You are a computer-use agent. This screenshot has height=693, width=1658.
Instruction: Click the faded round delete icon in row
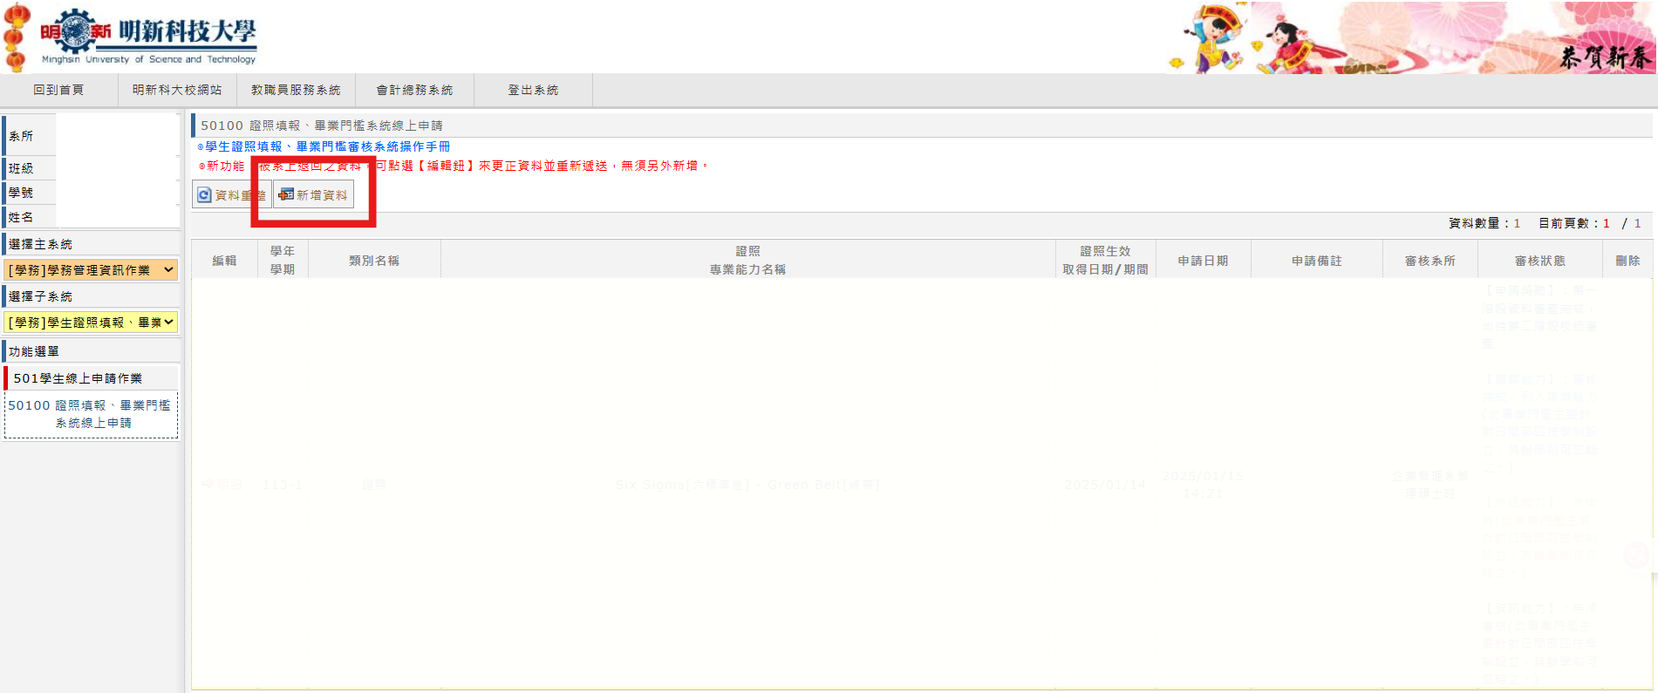[1634, 555]
